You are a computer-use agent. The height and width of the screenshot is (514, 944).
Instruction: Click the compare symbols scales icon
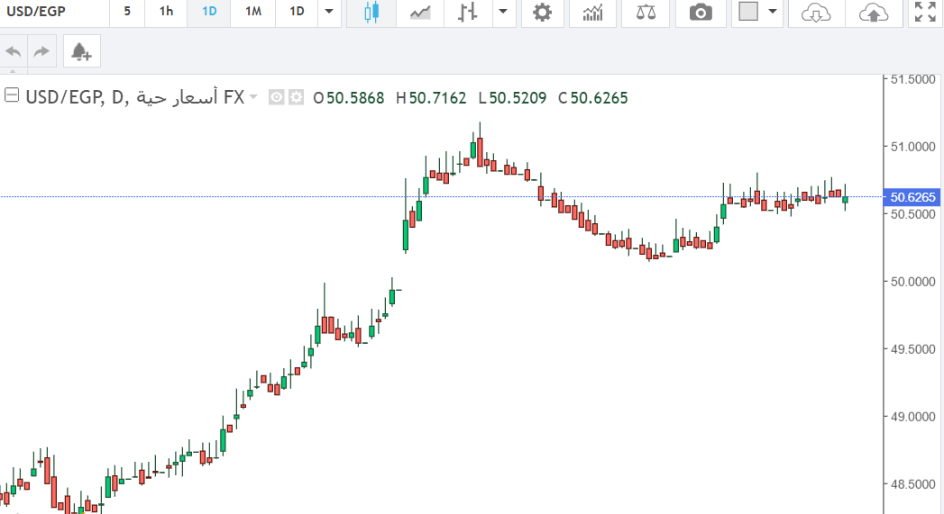[x=646, y=13]
